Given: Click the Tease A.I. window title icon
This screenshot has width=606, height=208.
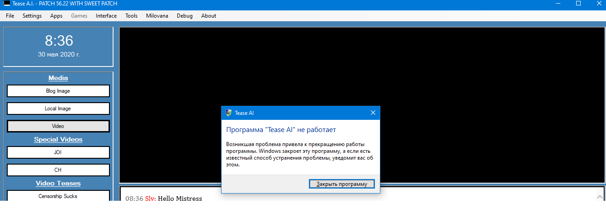Looking at the screenshot, I should [x=7, y=4].
